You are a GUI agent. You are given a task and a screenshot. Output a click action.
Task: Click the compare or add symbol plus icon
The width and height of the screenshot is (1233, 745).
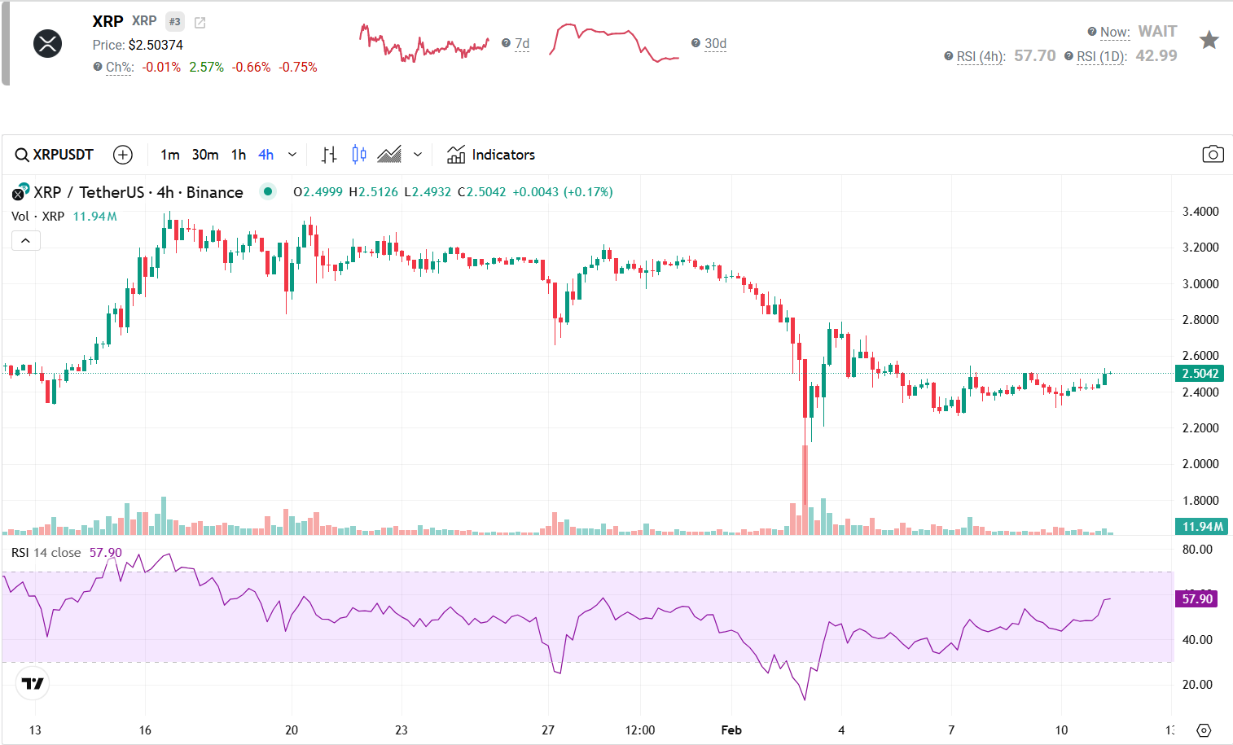pos(123,155)
